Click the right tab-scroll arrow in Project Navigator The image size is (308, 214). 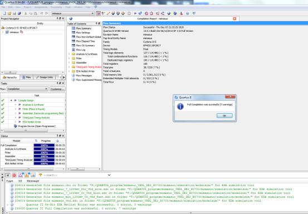click(63, 77)
